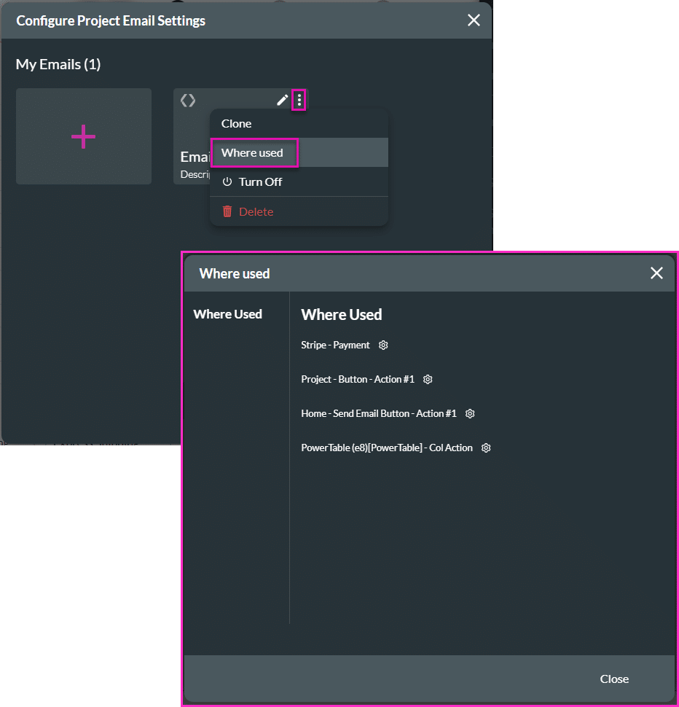679x707 pixels.
Task: Choose Where used in the context menu
Action: pos(252,153)
